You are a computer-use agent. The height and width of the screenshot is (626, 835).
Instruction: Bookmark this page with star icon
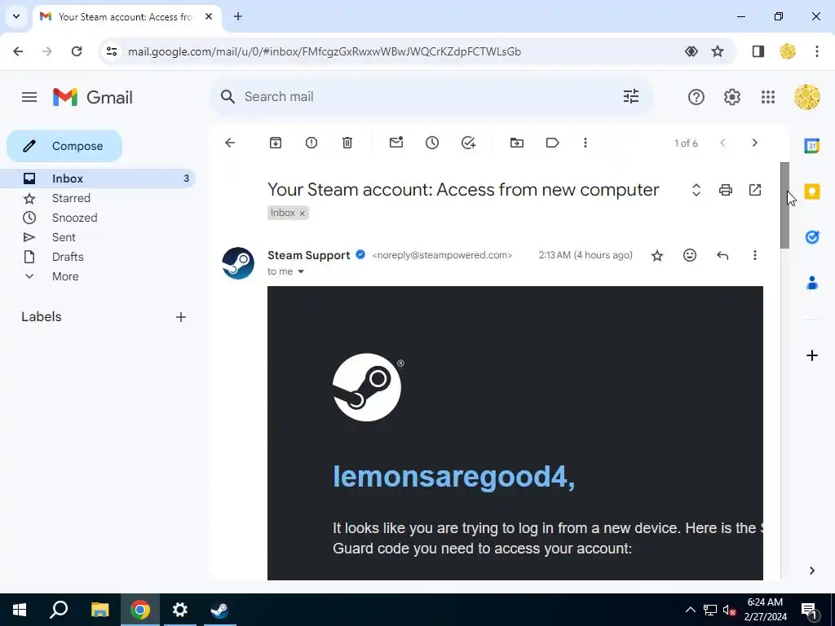718,51
